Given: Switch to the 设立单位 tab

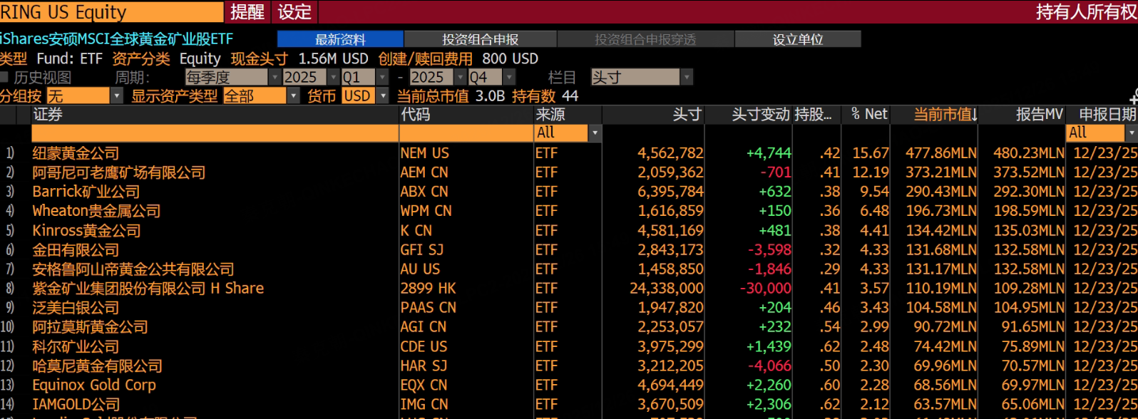Looking at the screenshot, I should [x=798, y=39].
